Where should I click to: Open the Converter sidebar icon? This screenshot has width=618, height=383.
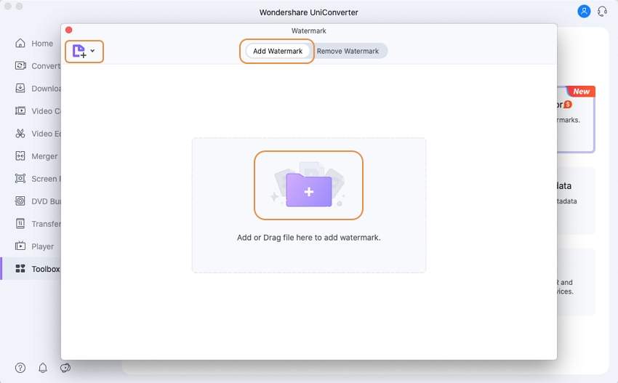point(20,66)
